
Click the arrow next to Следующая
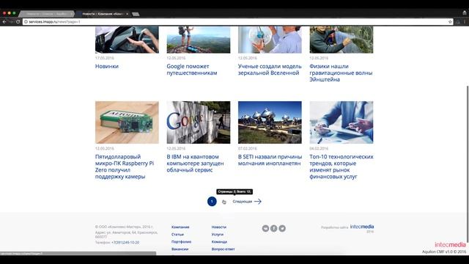pos(257,202)
